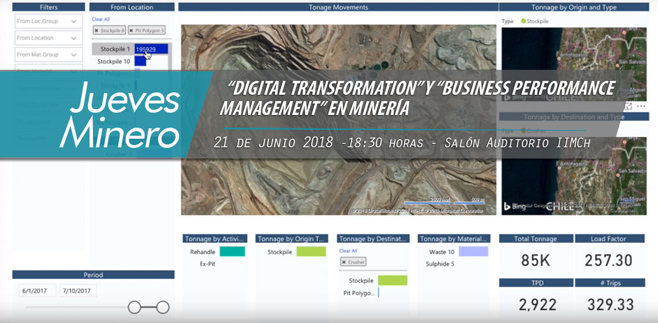Image resolution: width=658 pixels, height=323 pixels.
Task: Open the More options ellipsis under Origin map
Action: (x=641, y=106)
